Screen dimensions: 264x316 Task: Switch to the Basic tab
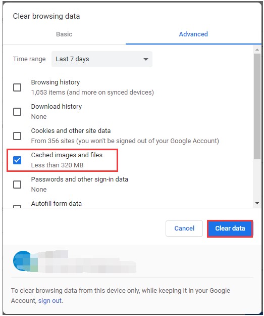[64, 34]
